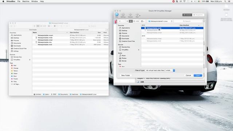Expand the small arrow next to Start
The width and height of the screenshot is (233, 131).
(140, 16)
